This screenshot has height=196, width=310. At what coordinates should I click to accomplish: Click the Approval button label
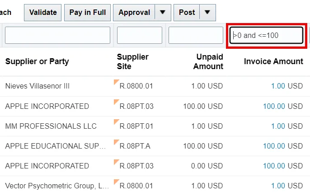pyautogui.click(x=134, y=12)
